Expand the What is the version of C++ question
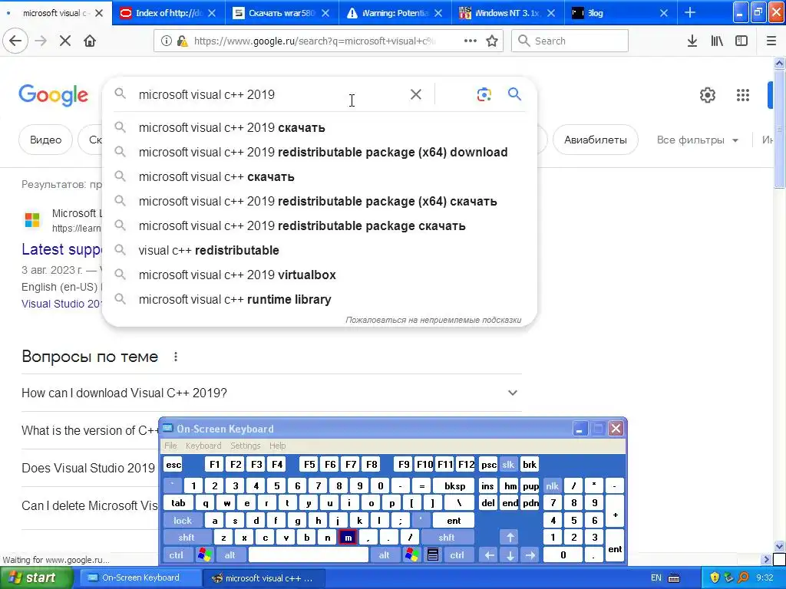The width and height of the screenshot is (786, 589). (x=91, y=430)
